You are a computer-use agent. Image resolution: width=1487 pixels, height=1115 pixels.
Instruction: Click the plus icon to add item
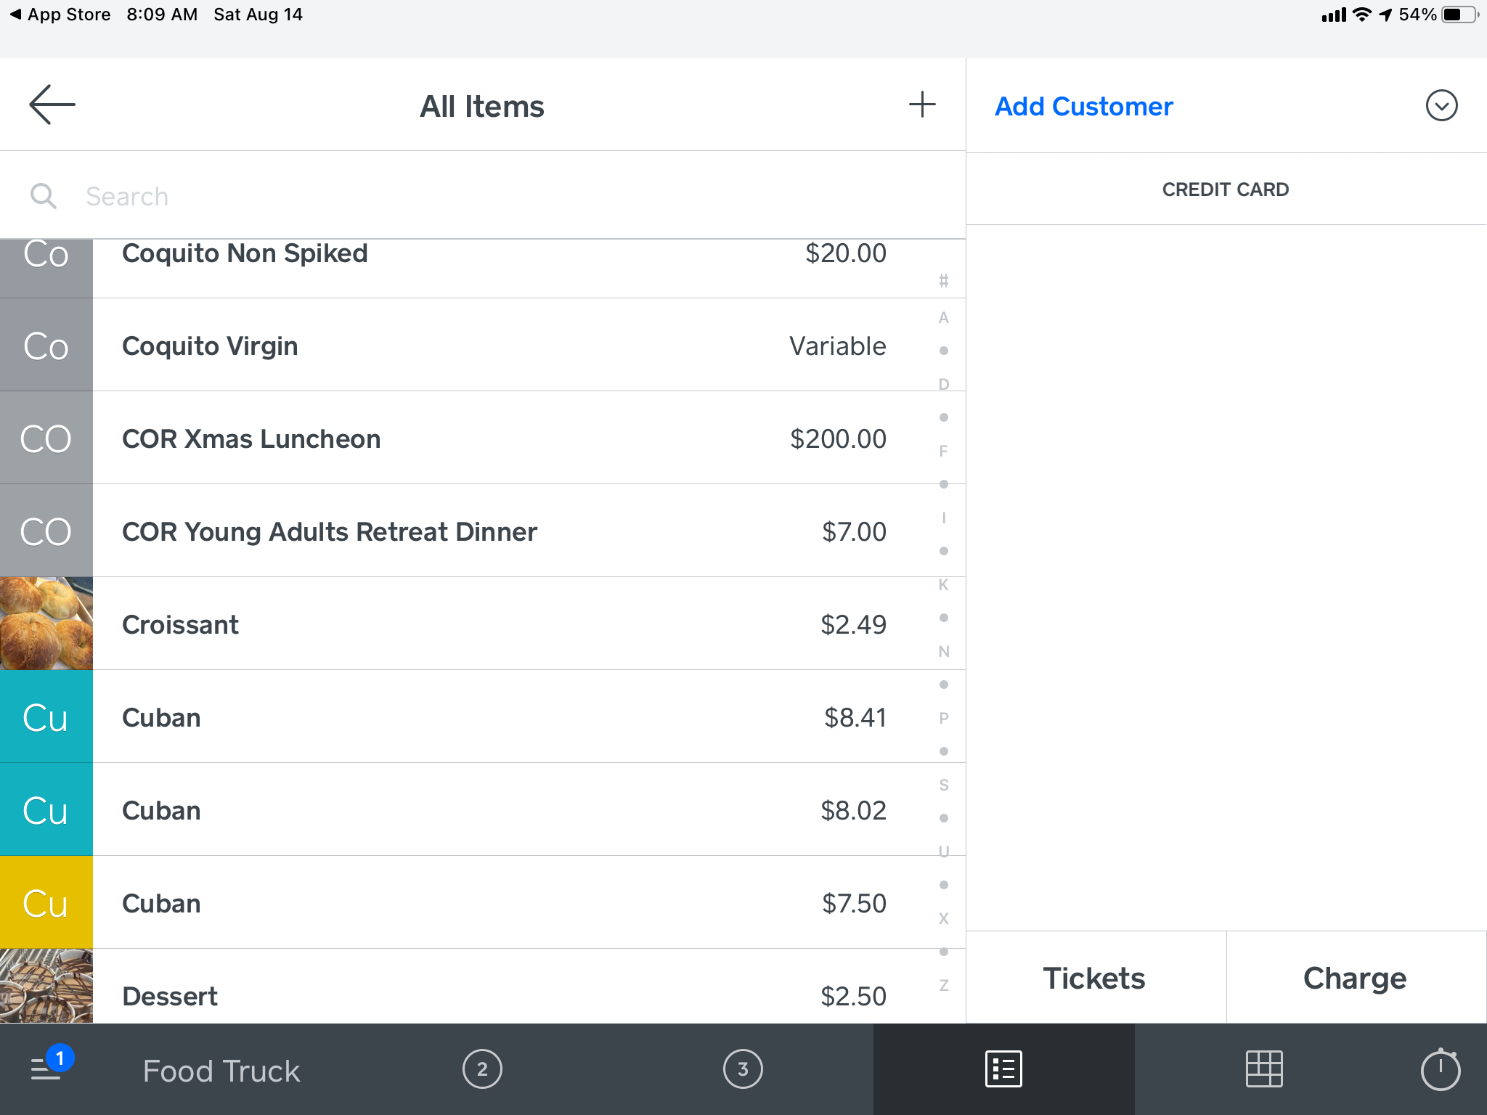[x=922, y=105]
